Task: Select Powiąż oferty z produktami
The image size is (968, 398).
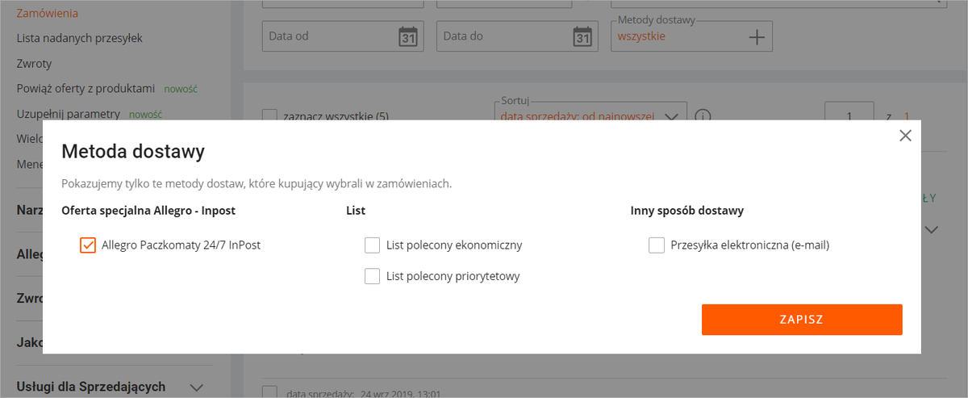Action: pos(86,89)
